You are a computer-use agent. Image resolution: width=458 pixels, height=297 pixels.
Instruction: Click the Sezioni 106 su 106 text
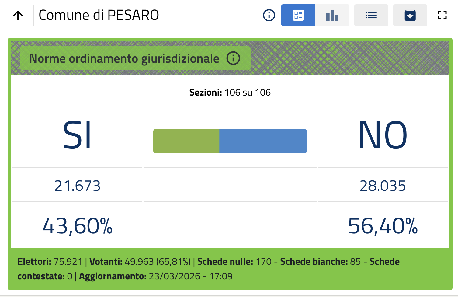[230, 93]
